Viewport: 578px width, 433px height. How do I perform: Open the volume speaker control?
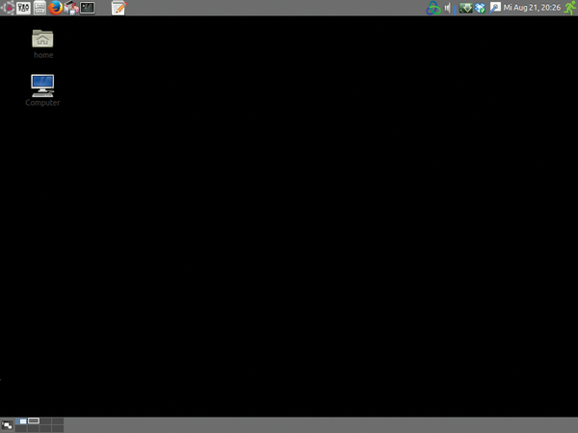pyautogui.click(x=448, y=8)
